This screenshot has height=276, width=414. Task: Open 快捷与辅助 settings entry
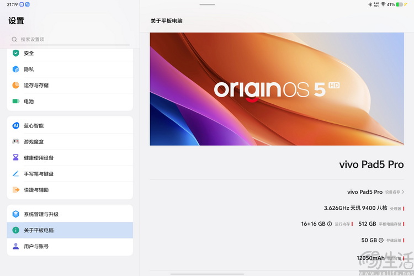[70, 190]
